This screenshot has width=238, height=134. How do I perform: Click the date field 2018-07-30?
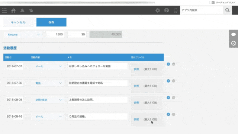click(x=15, y=83)
